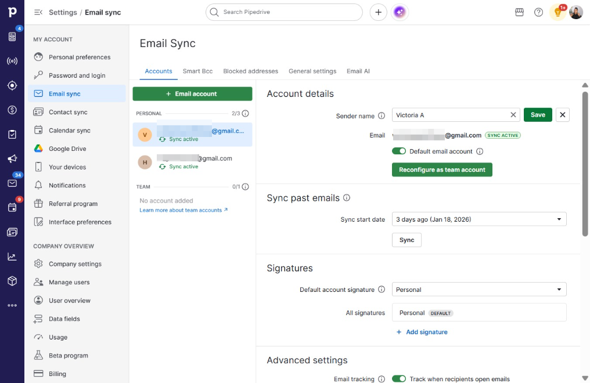Open Billing settings
The width and height of the screenshot is (590, 383).
[x=77, y=374]
